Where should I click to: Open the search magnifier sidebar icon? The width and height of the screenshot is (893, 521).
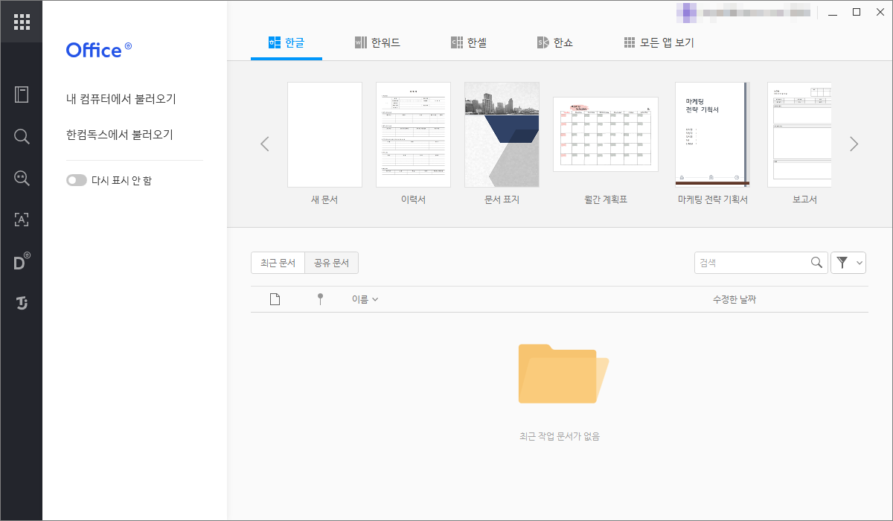click(x=22, y=136)
